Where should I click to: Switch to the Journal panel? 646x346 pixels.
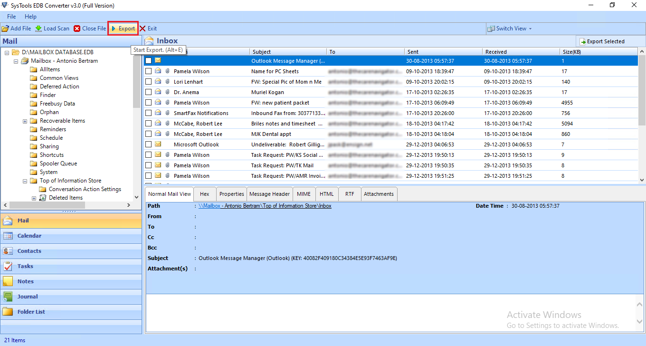pos(71,297)
